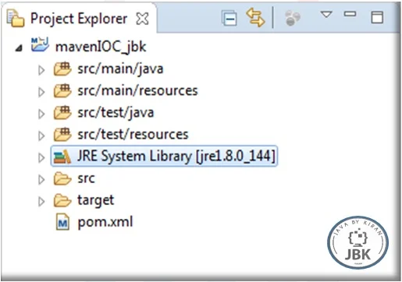Minimize the Project Explorer view
Image resolution: width=402 pixels, height=282 pixels.
point(350,14)
